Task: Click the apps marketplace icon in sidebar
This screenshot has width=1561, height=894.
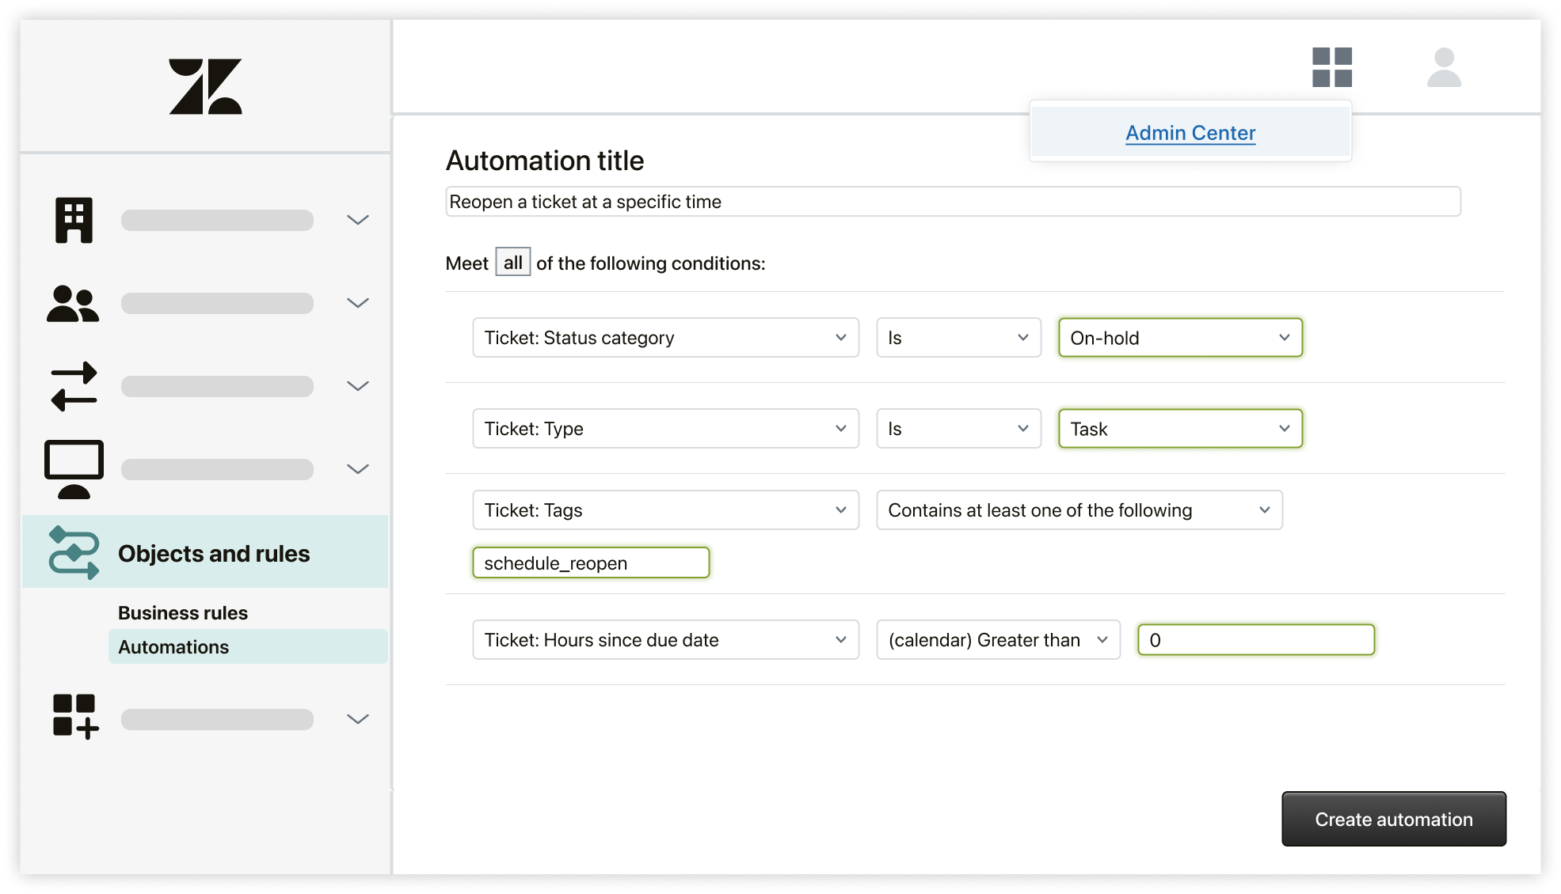Action: (x=72, y=718)
